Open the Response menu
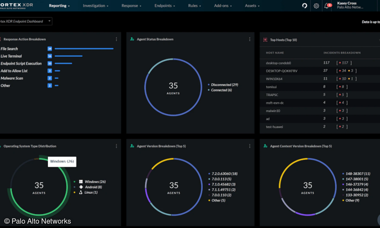Viewport: 380px width, 228px height. 131,6
